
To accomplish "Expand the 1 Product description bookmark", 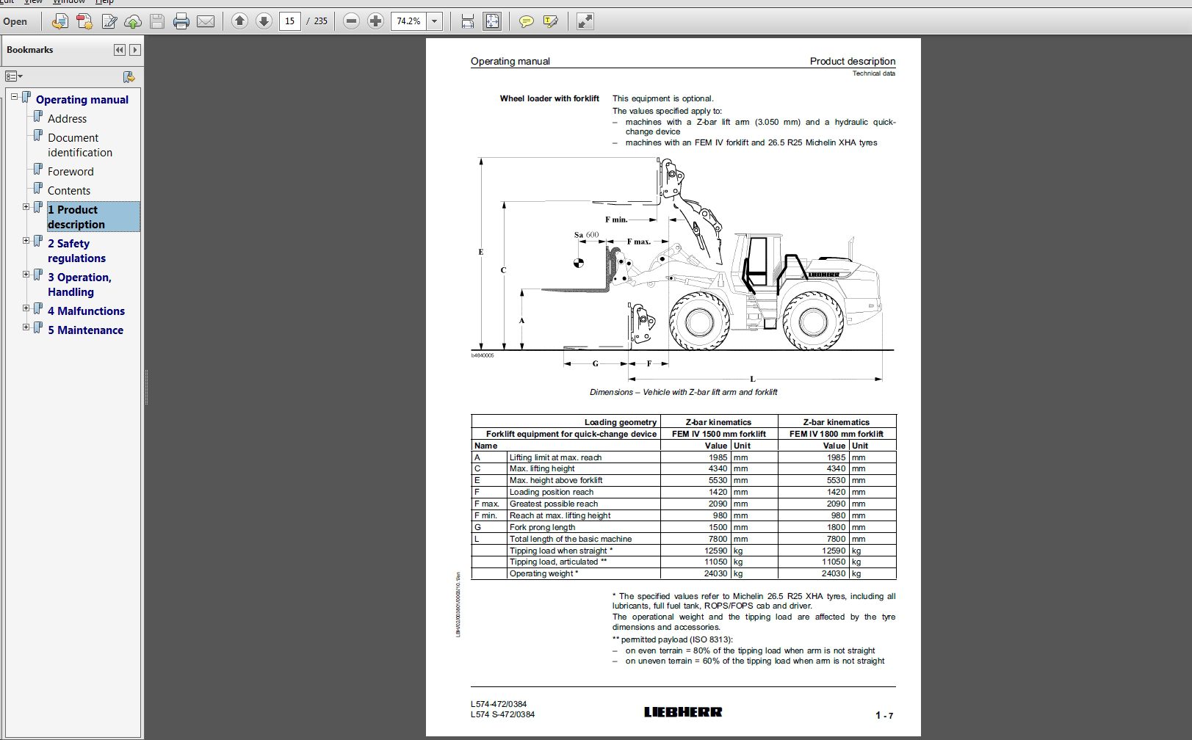I will (x=26, y=207).
